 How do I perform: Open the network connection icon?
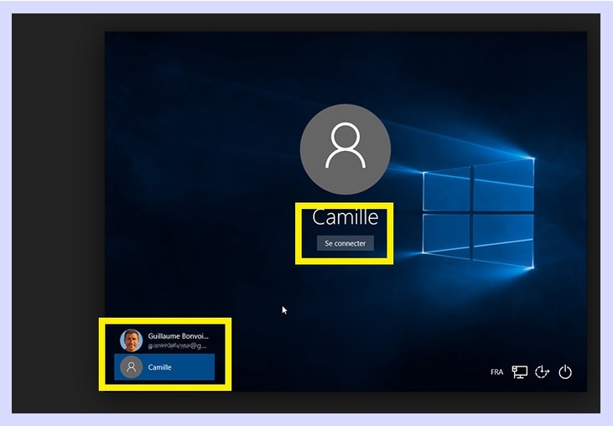[520, 372]
